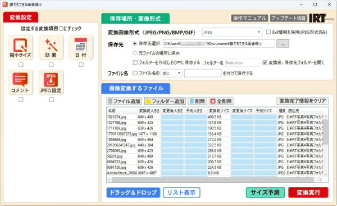Select file row 2798065.jpg

coord(215,151)
